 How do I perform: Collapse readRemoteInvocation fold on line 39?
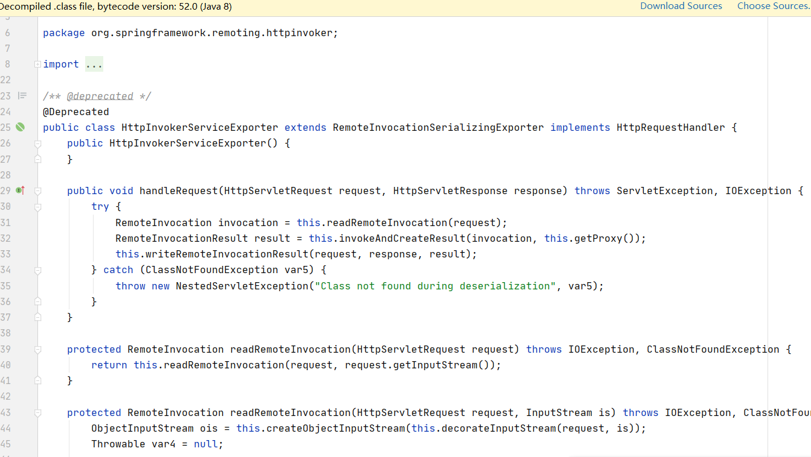coord(37,349)
